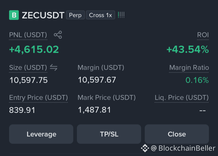Click the Binance logo watermark icon

pyautogui.click(x=145, y=148)
